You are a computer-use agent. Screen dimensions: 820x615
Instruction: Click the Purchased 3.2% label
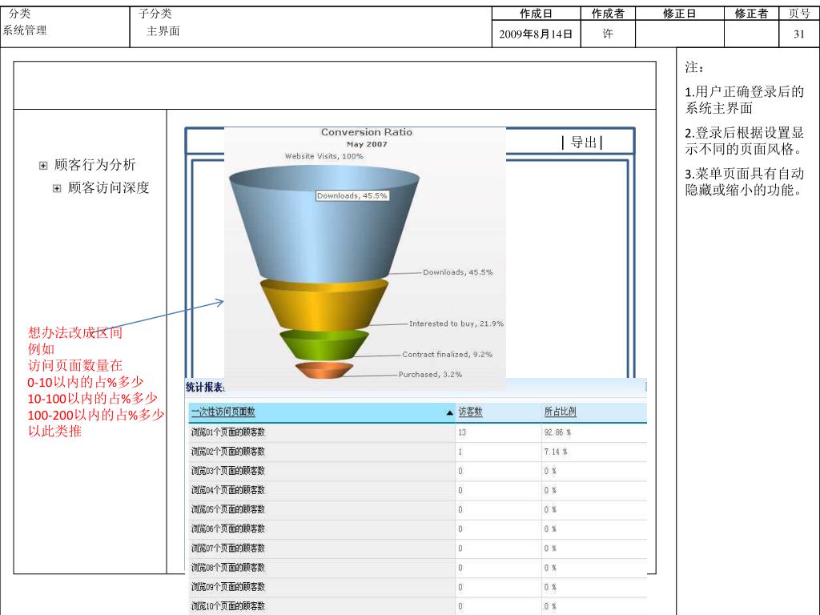pyautogui.click(x=430, y=374)
